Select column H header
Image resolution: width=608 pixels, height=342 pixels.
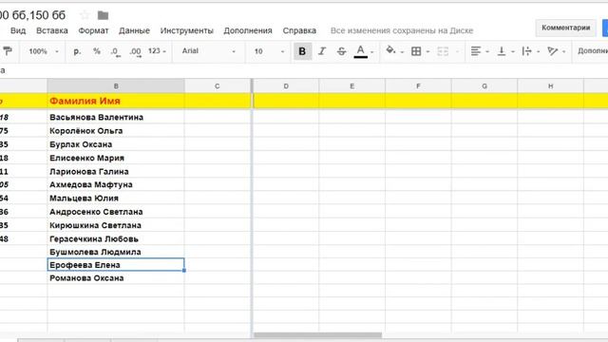coord(550,86)
